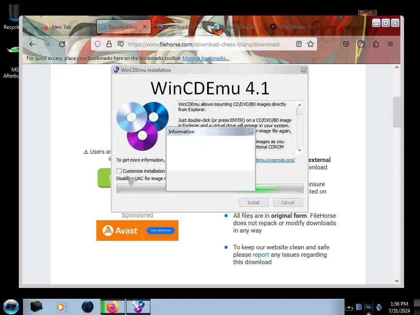Open the report link on FileHorse page
Viewport: 420px width, 315px height.
pyautogui.click(x=260, y=255)
